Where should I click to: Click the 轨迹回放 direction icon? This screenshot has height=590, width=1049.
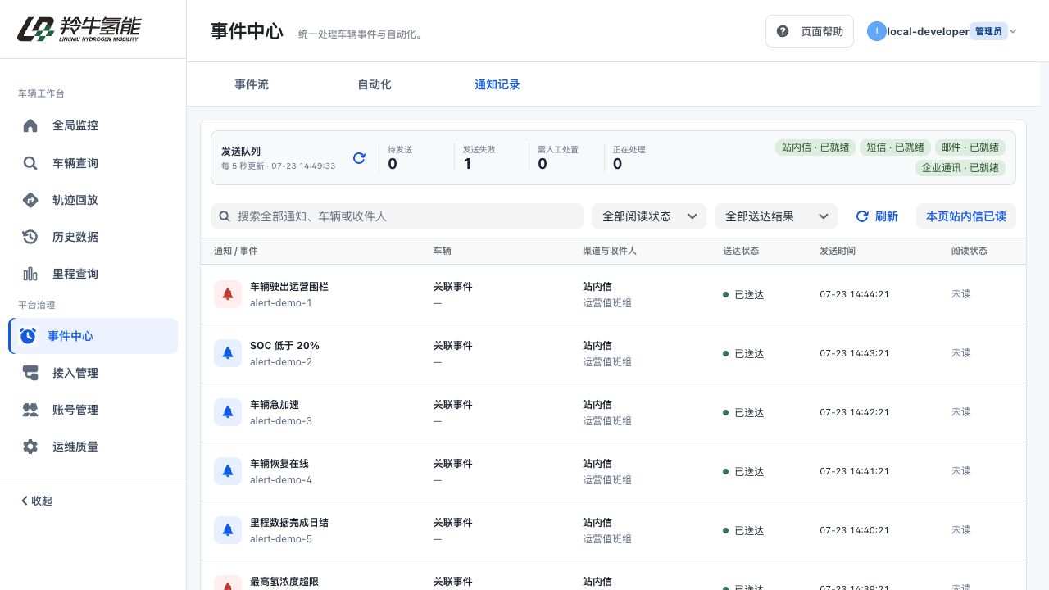[x=30, y=200]
